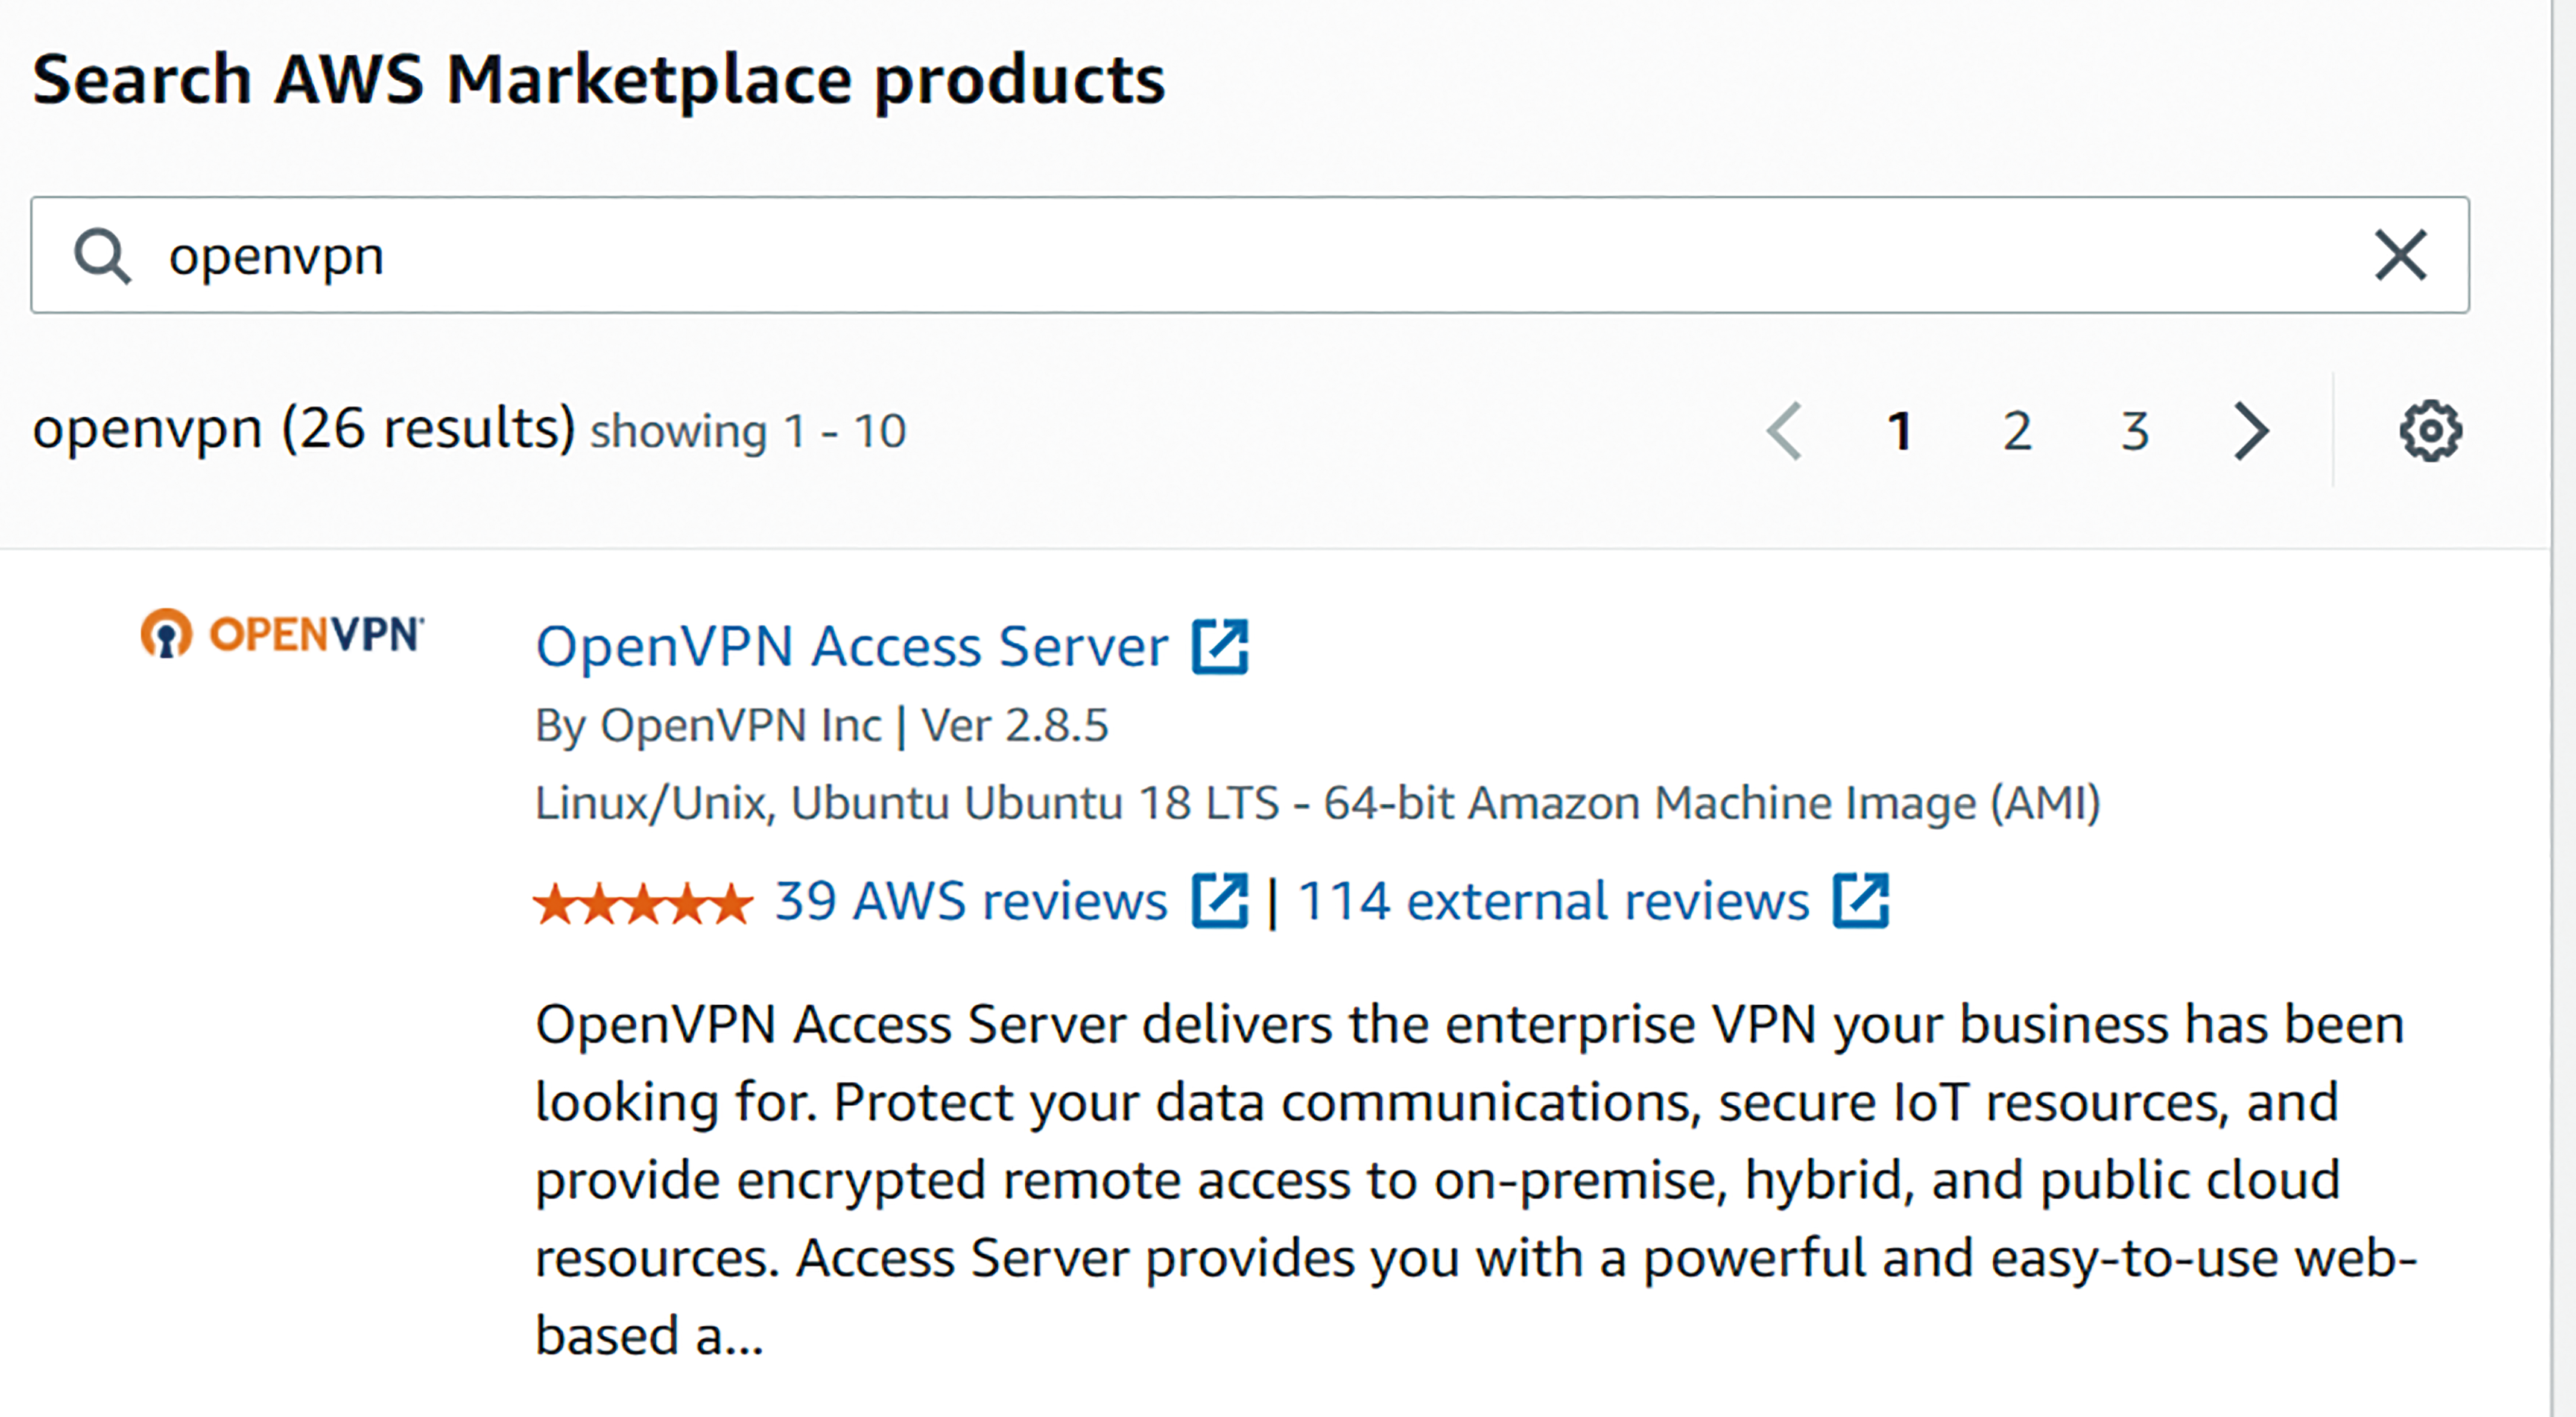Jump to results page 2

2017,431
